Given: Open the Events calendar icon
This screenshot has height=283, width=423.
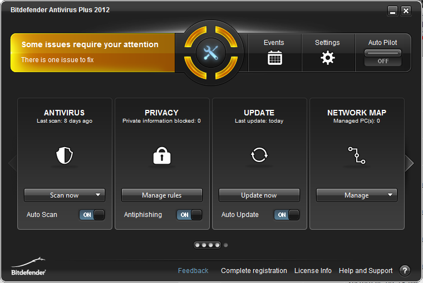Looking at the screenshot, I should [x=274, y=58].
